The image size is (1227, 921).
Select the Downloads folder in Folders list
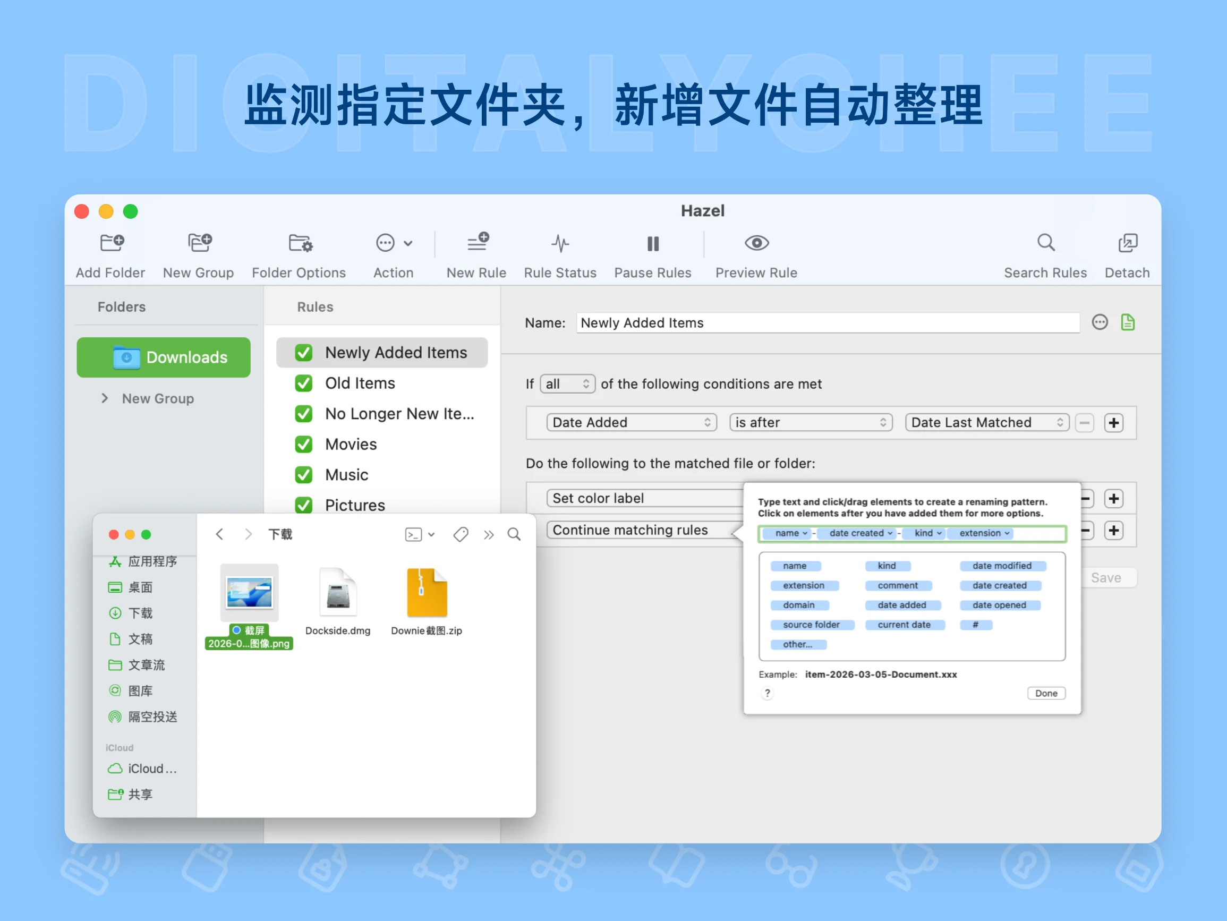coord(164,357)
